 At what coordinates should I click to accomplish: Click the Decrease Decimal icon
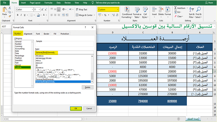point(117,15)
